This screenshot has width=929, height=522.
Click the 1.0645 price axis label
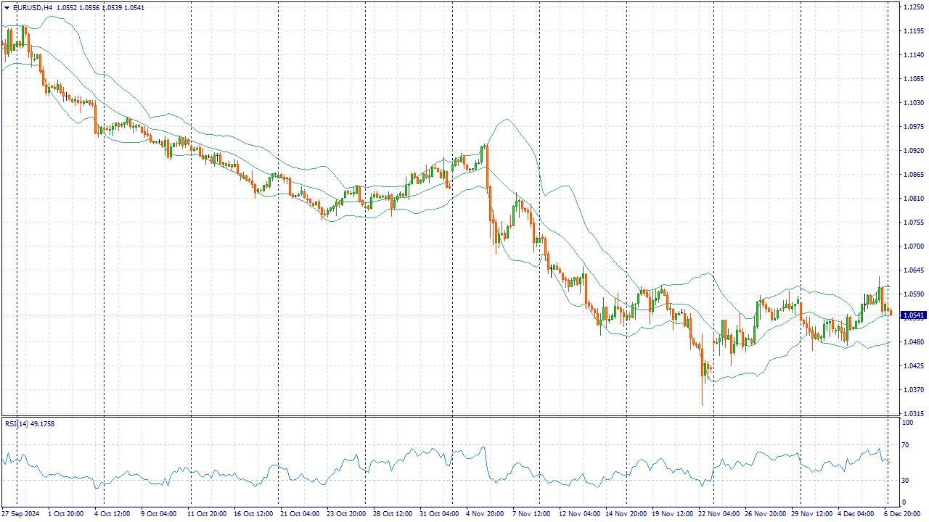(913, 270)
